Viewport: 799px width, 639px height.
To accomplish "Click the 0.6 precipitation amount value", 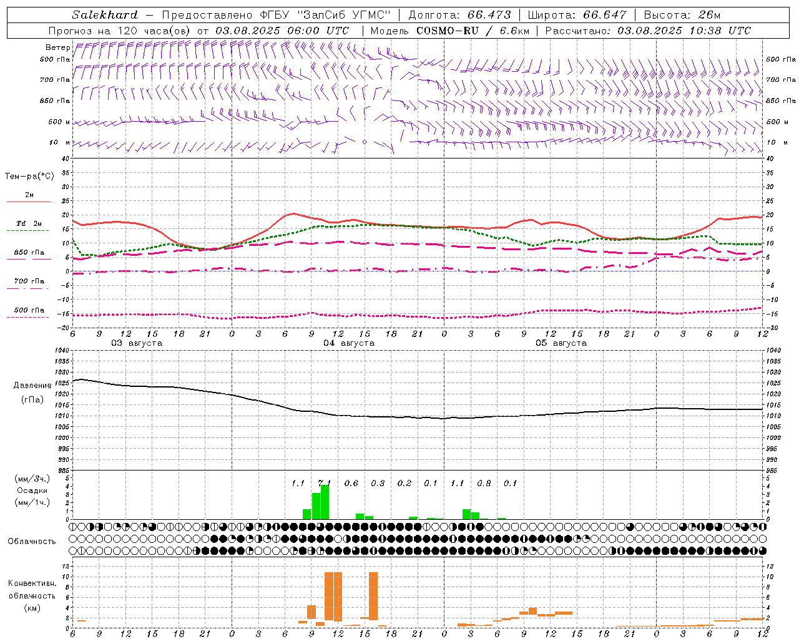I will tap(351, 483).
